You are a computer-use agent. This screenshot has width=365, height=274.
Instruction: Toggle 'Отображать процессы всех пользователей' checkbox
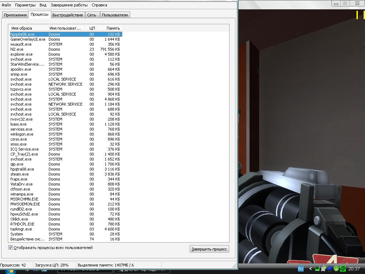coord(10,248)
